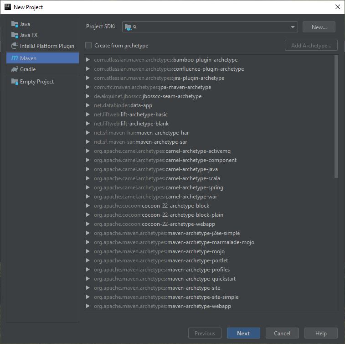Enable Create from archetype checkbox
The image size is (345, 344).
(x=88, y=45)
